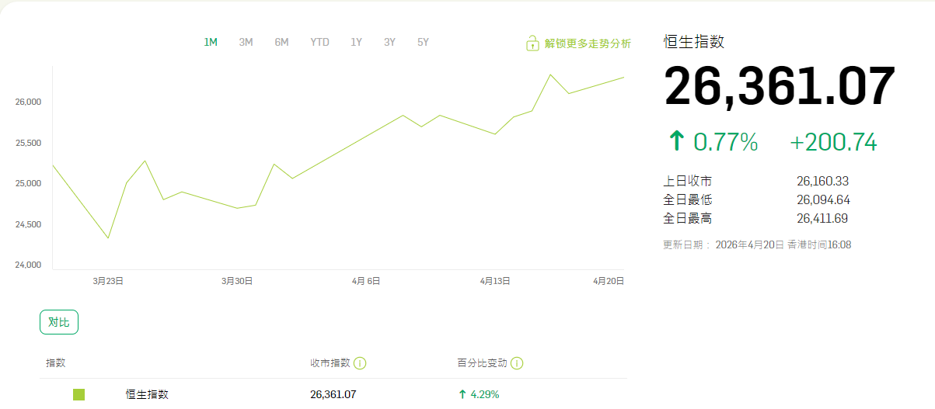Show the 5Y chart range
Image resolution: width=935 pixels, height=409 pixels.
coord(423,43)
